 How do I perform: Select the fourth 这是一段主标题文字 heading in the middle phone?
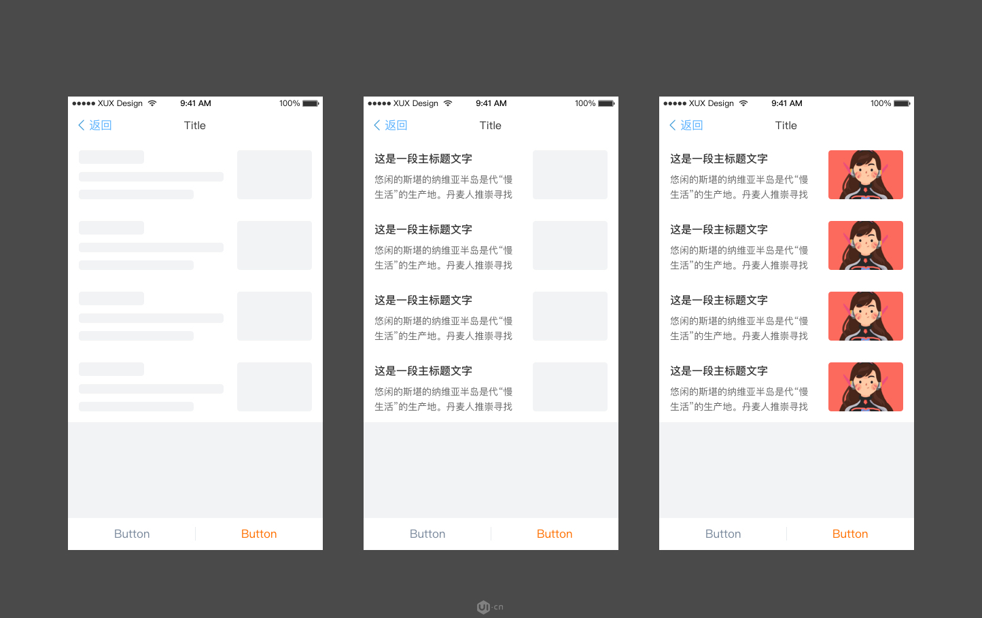click(x=423, y=371)
